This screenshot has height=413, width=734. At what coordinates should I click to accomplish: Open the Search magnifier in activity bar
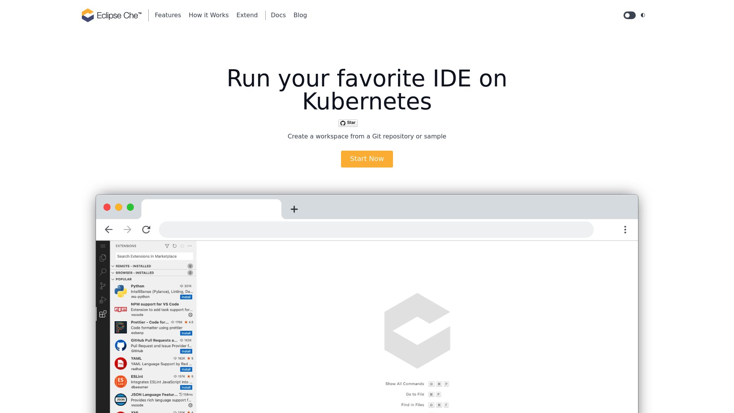[x=103, y=272]
